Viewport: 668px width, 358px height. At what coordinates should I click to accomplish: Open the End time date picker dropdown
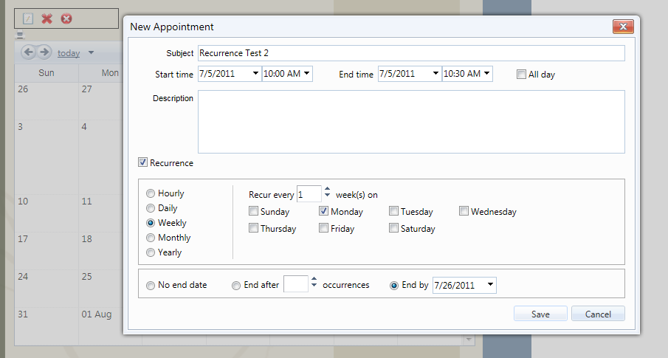point(435,74)
